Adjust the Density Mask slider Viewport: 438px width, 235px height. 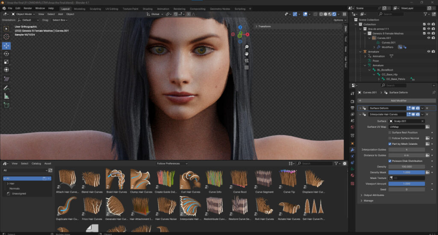pos(406,173)
